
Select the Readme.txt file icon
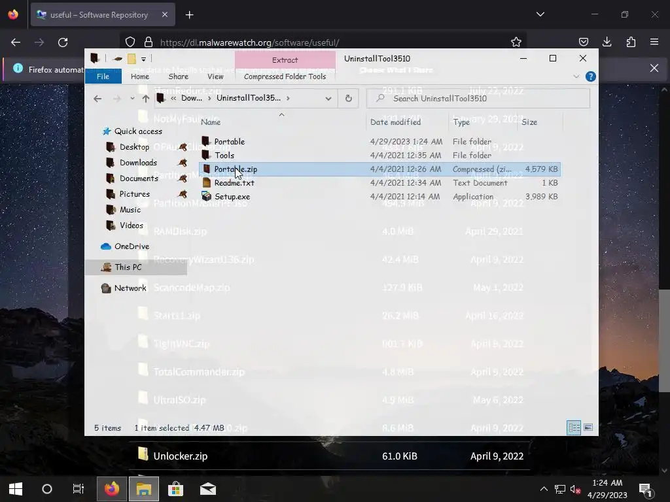pyautogui.click(x=206, y=183)
